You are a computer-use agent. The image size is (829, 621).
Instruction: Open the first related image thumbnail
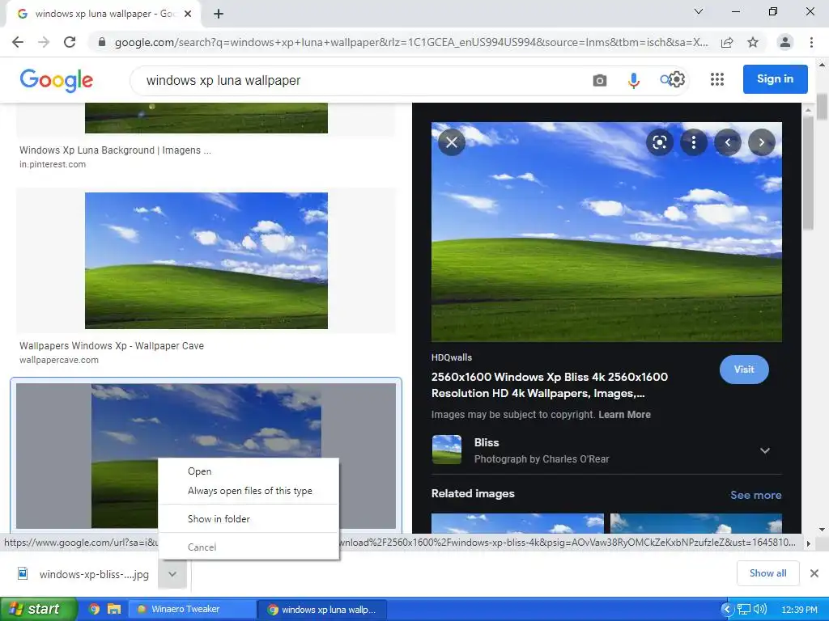517,523
